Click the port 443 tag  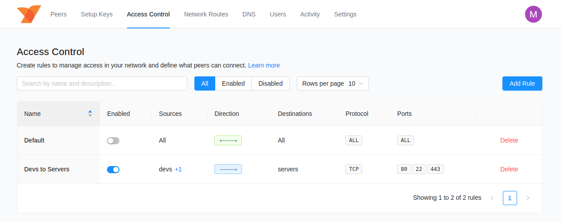coord(435,169)
